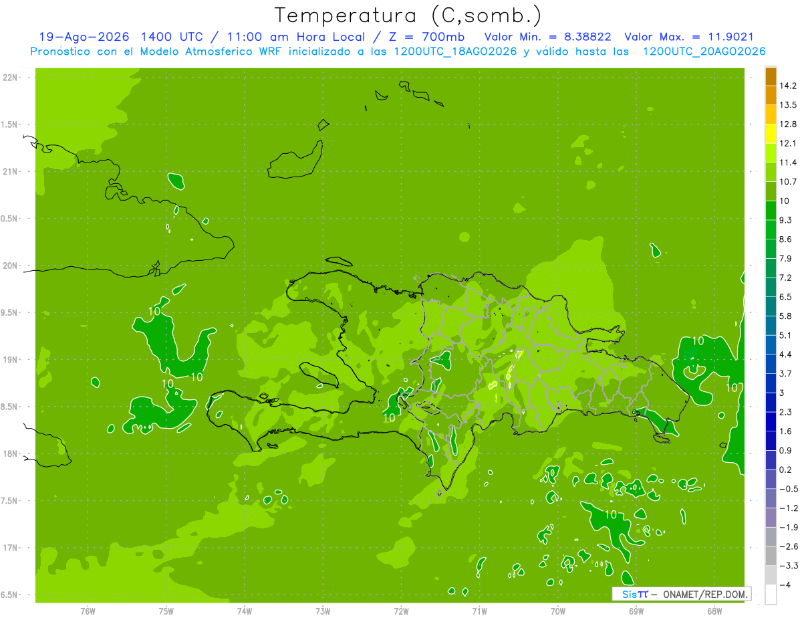Click the legend label "-0.5"

789,489
